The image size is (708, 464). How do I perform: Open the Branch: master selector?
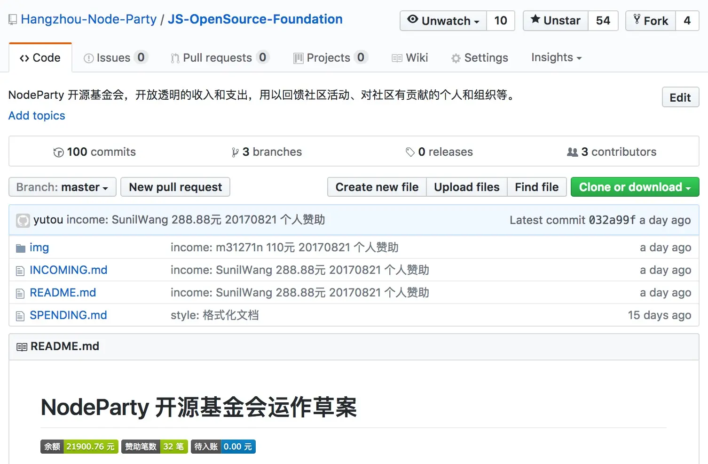click(x=63, y=187)
